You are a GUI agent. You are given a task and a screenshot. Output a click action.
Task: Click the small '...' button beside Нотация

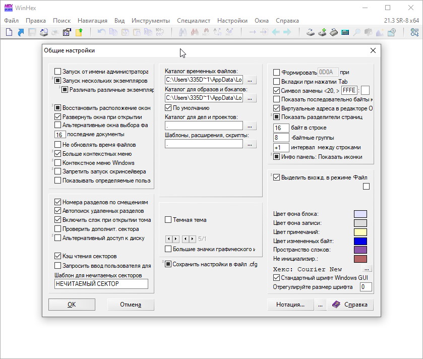tap(320, 305)
